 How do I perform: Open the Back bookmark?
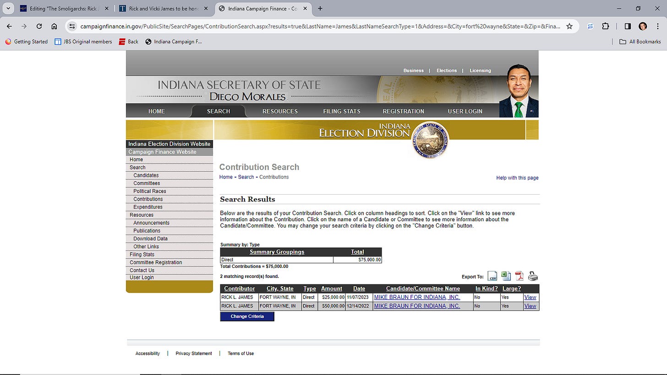(128, 41)
